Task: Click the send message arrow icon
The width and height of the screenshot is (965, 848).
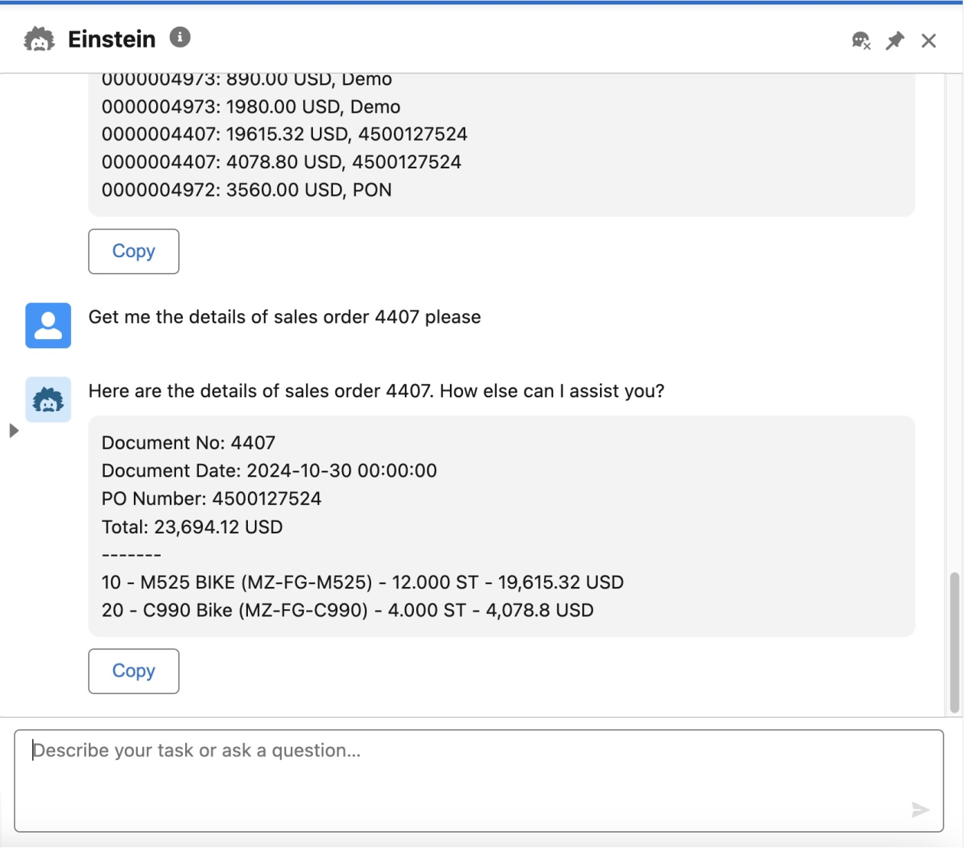Action: click(921, 810)
